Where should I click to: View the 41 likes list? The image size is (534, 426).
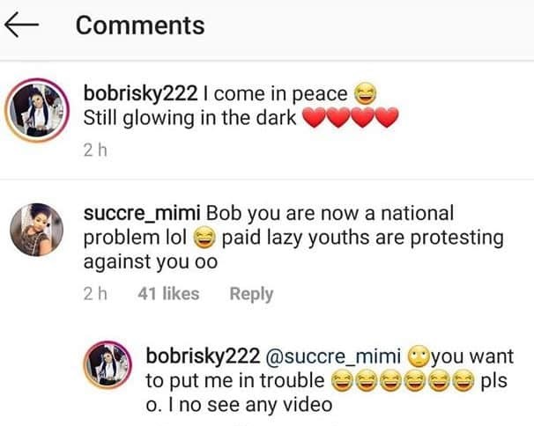tap(168, 294)
